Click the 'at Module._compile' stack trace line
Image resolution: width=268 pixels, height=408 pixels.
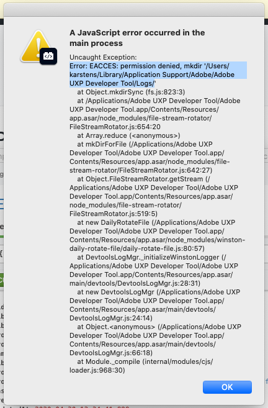coord(145,361)
